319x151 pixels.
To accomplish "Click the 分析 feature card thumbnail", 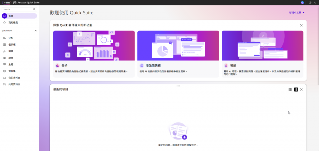I will pyautogui.click(x=94, y=45).
